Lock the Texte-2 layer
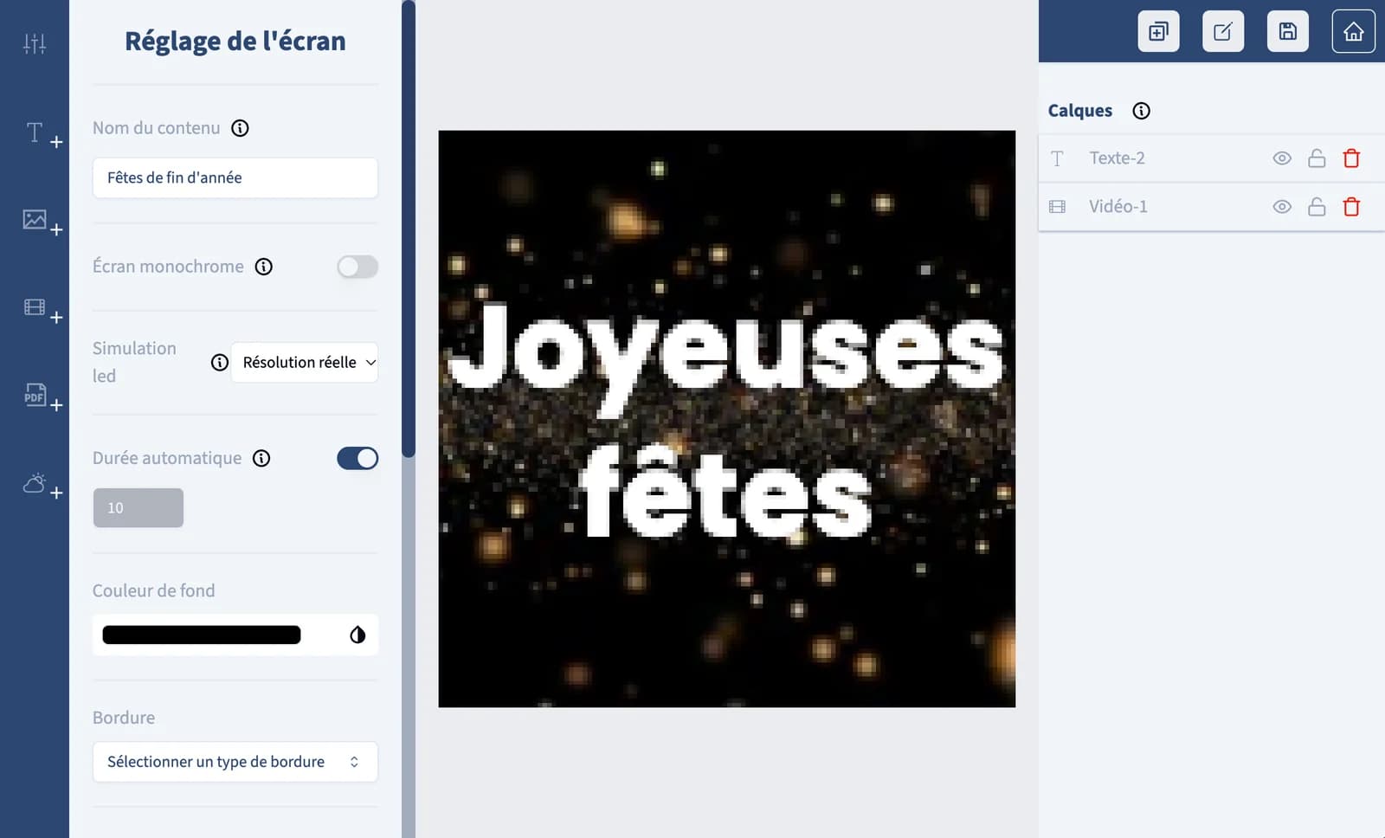This screenshot has height=838, width=1385. click(1317, 158)
